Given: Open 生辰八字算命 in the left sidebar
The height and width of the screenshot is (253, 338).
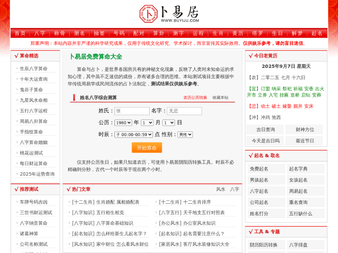Looking at the screenshot, I should pyautogui.click(x=34, y=68).
